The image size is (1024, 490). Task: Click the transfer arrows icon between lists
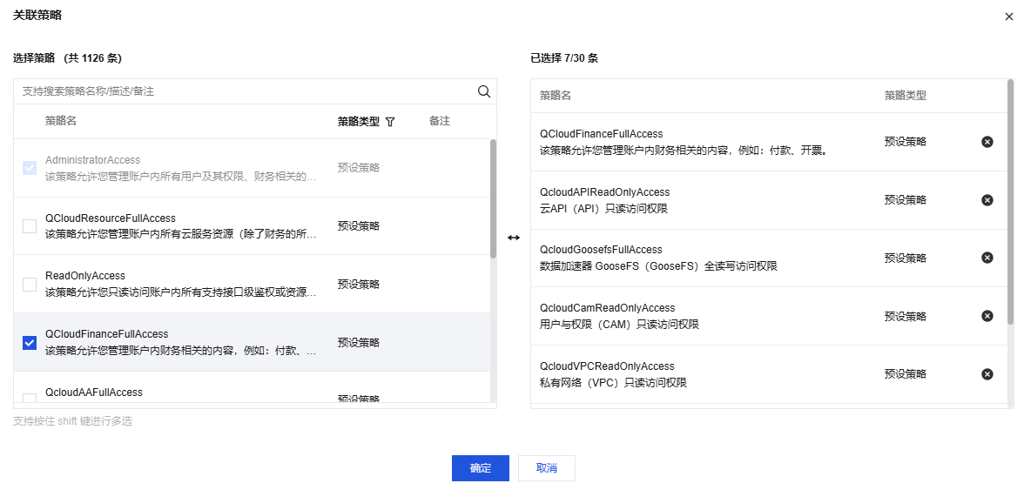coord(514,238)
